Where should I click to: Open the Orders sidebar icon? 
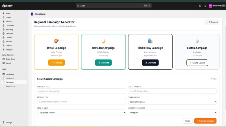click(x=4, y=17)
